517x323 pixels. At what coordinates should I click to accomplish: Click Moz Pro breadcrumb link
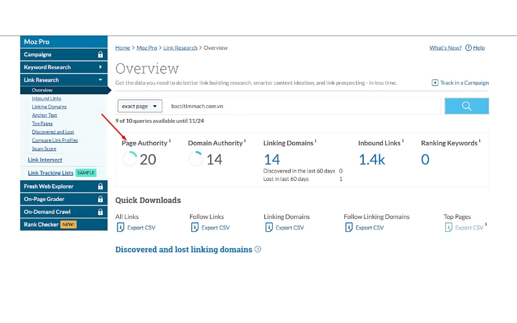coord(147,48)
